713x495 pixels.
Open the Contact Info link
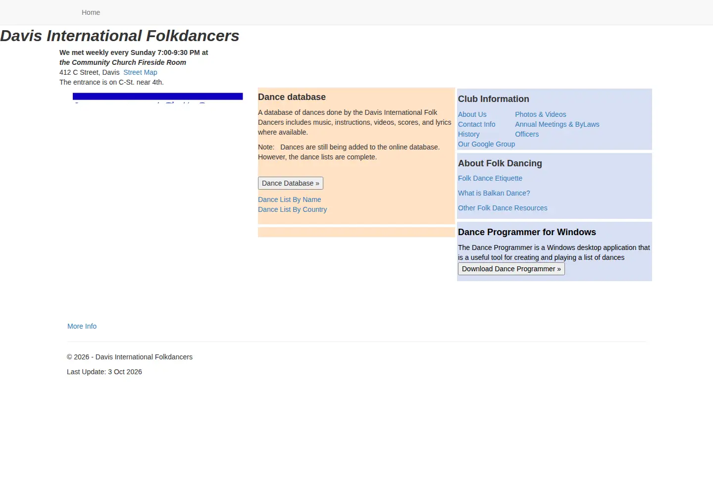(476, 124)
